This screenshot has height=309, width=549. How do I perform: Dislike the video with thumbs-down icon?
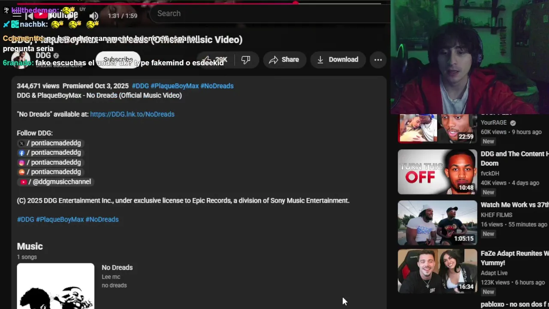(x=246, y=60)
